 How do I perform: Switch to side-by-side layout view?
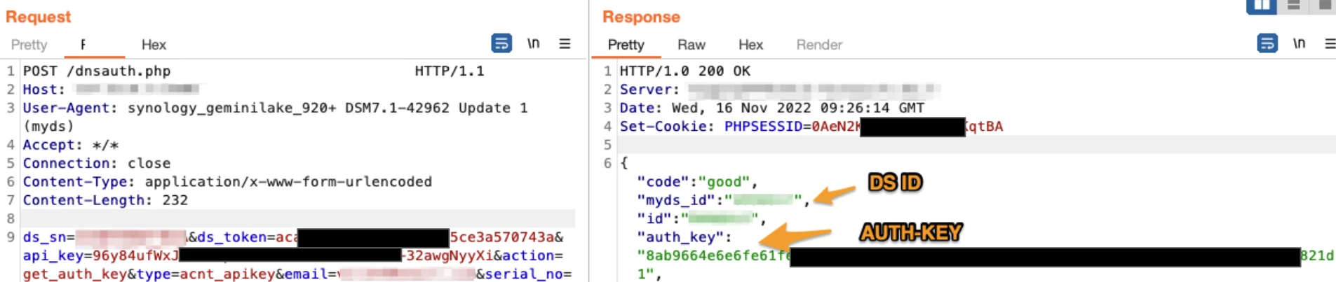[1261, 6]
